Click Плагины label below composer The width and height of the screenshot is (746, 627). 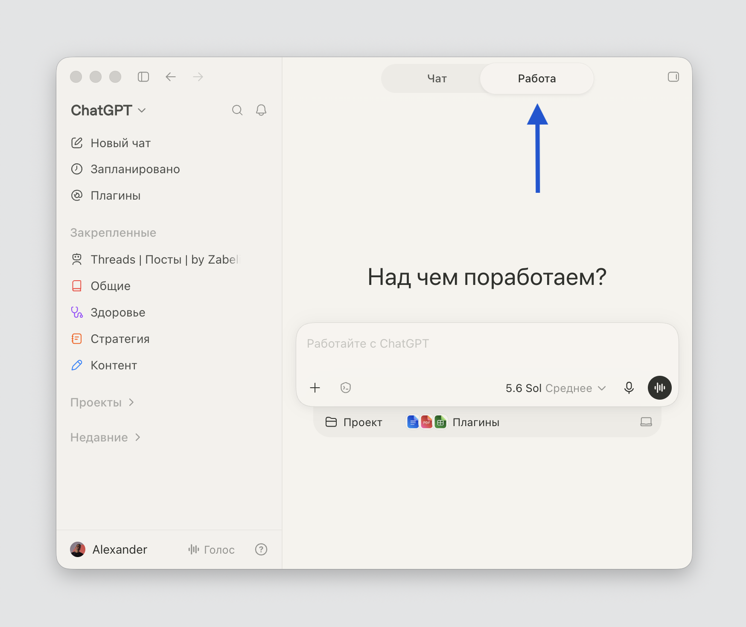(x=476, y=422)
